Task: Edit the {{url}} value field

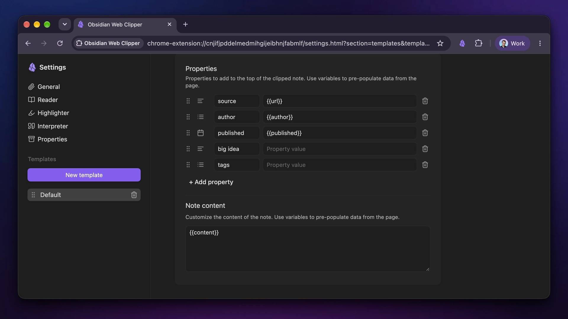Action: coord(340,101)
